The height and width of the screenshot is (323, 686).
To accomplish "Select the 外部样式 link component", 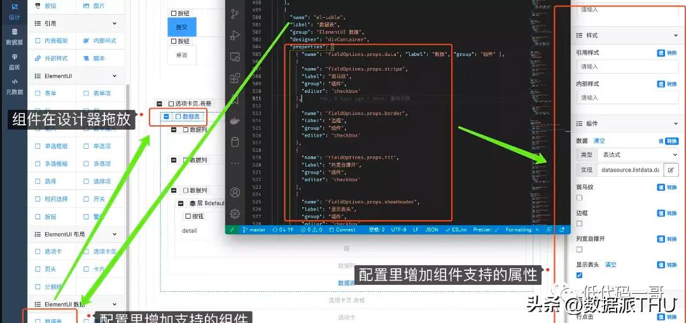I will point(52,58).
